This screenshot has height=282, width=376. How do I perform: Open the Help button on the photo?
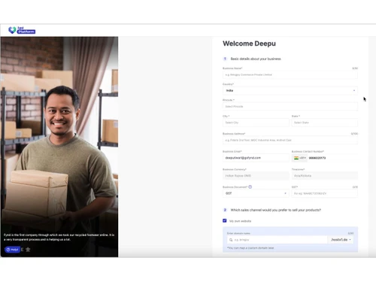(x=12, y=250)
